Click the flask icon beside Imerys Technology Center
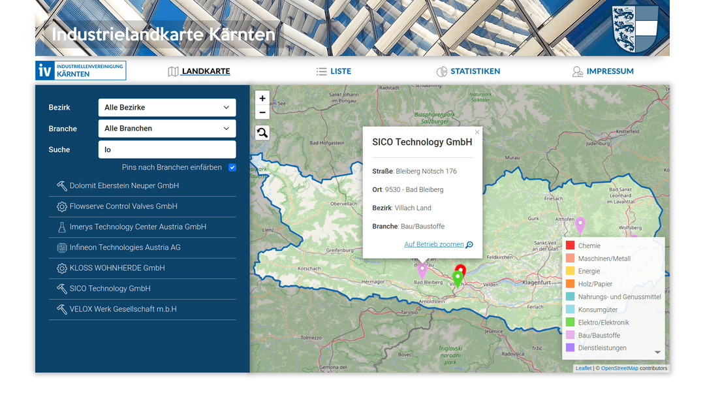The height and width of the screenshot is (397, 705). (x=61, y=227)
